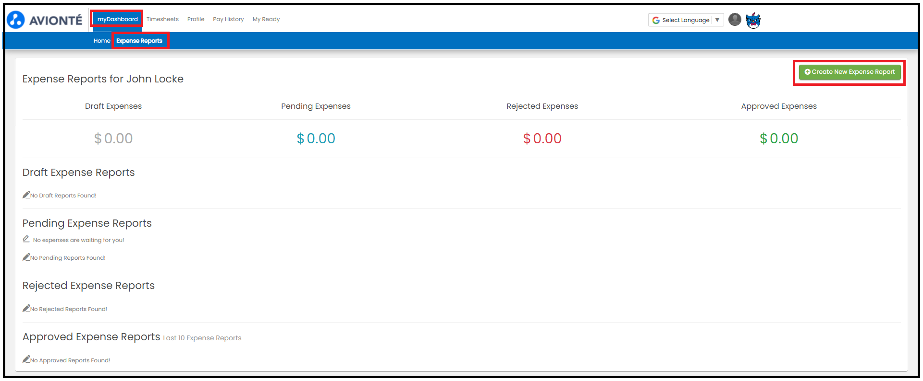
Task: Open the Pay History tab
Action: coord(228,19)
